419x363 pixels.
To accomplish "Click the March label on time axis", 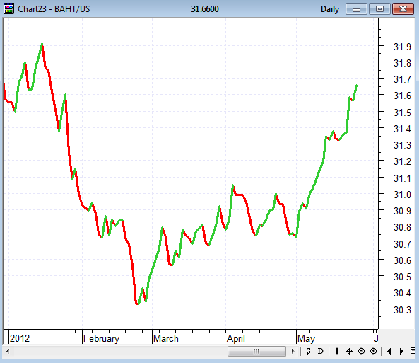I will (165, 339).
